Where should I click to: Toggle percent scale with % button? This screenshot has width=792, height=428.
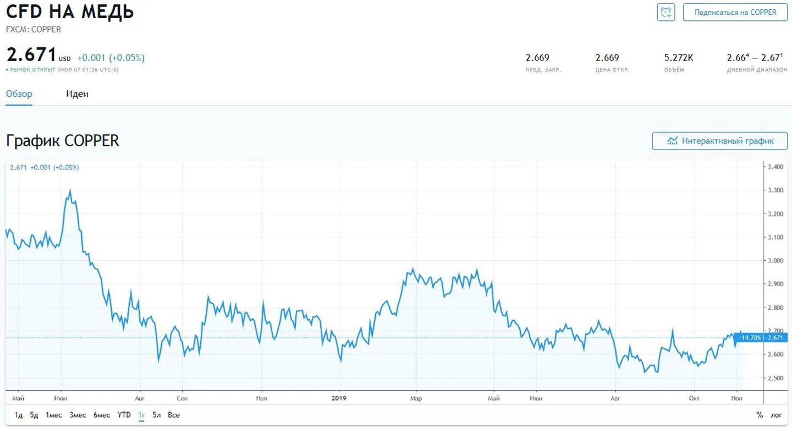760,415
